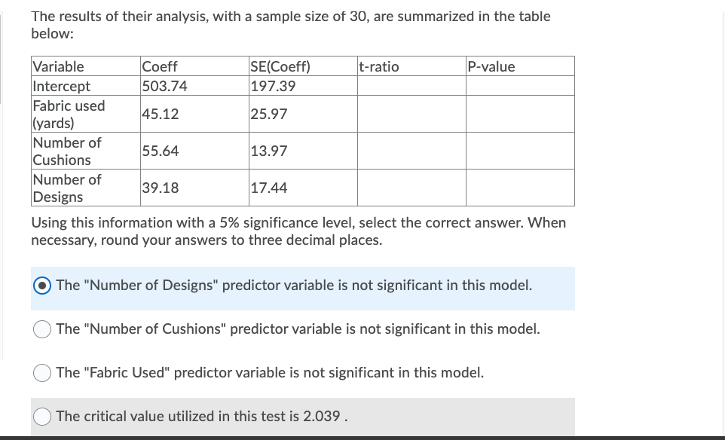Select the "Number of Designs" not significant option
The image size is (725, 440).
pyautogui.click(x=42, y=286)
